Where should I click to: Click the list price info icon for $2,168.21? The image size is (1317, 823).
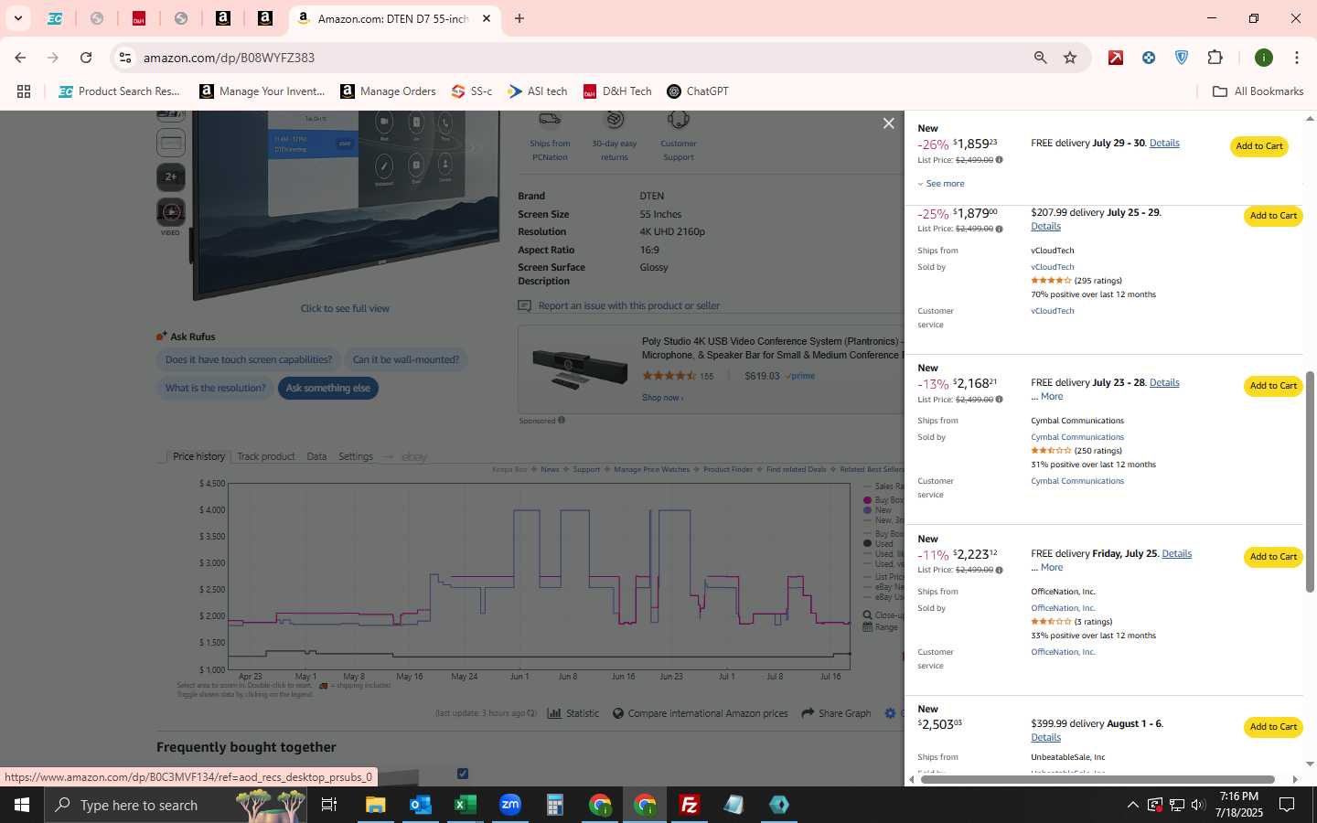click(x=999, y=400)
